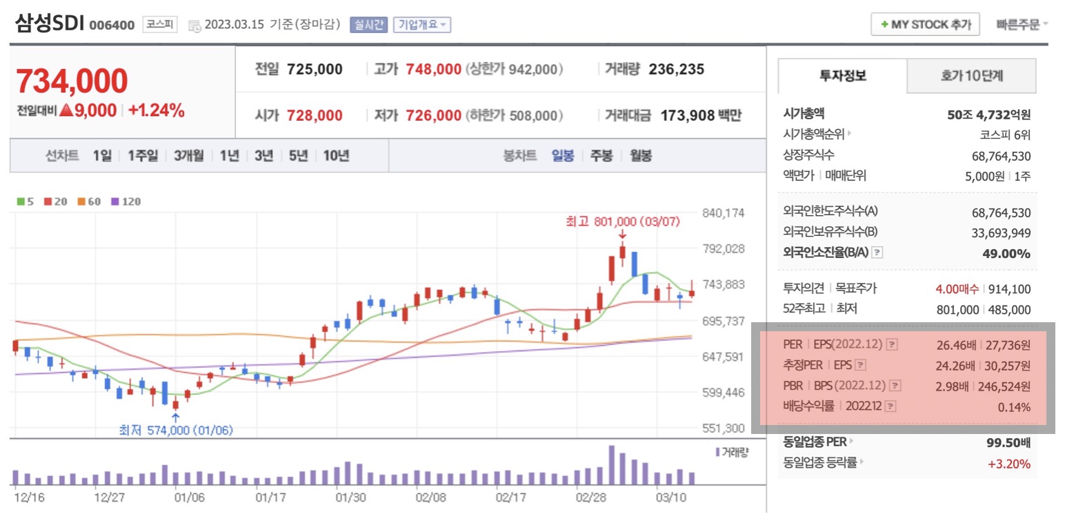
Task: Click the 거래량 236,235 value
Action: [x=676, y=70]
